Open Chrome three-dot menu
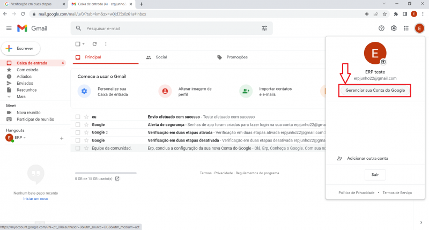The width and height of the screenshot is (429, 230). point(423,14)
